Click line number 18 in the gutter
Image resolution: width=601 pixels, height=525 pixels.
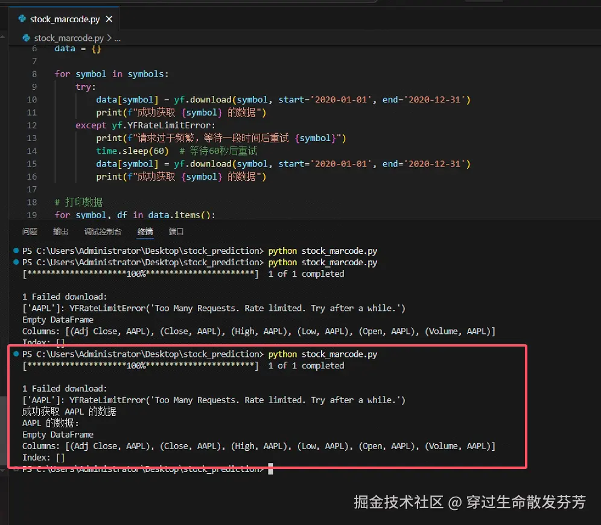[x=32, y=202]
